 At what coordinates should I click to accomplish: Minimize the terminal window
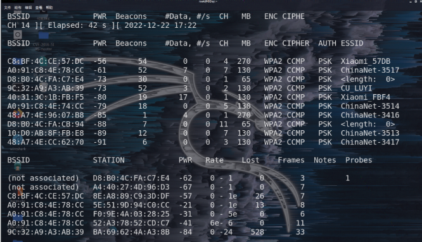point(411,2)
